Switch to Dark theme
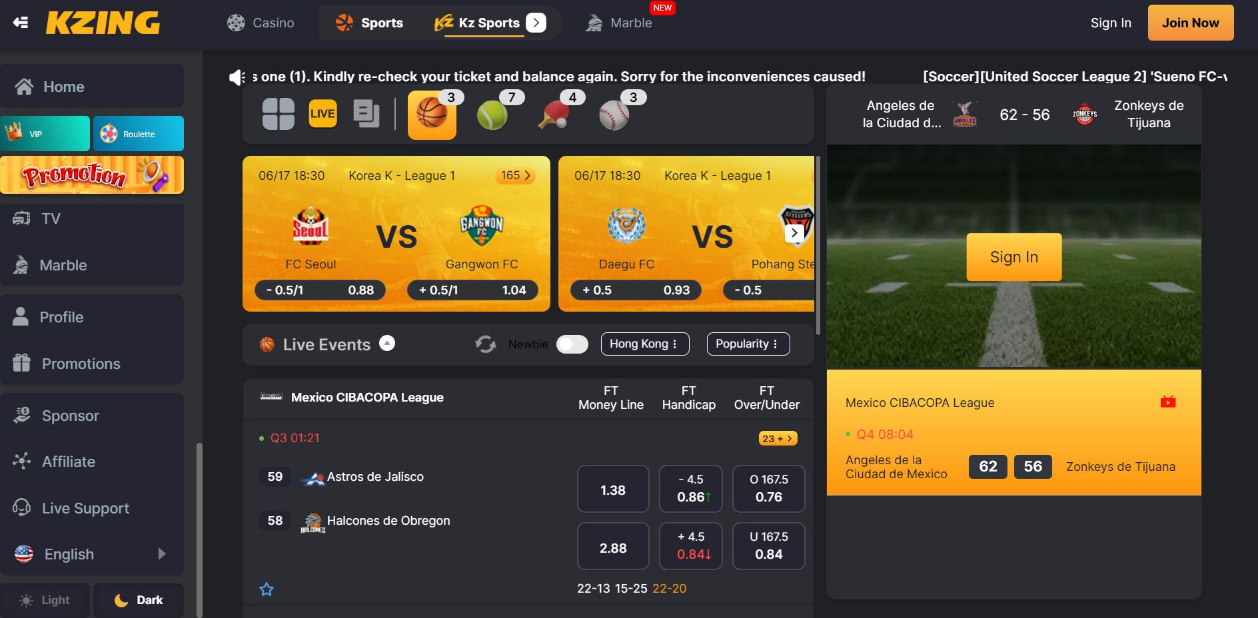This screenshot has width=1258, height=618. (x=139, y=600)
